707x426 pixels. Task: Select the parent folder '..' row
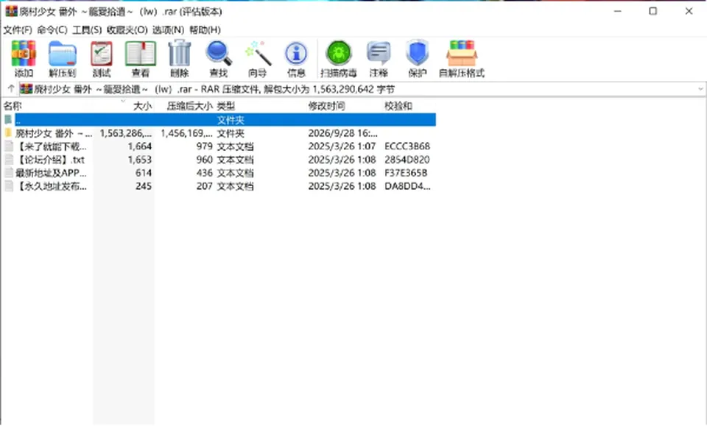[x=219, y=120]
